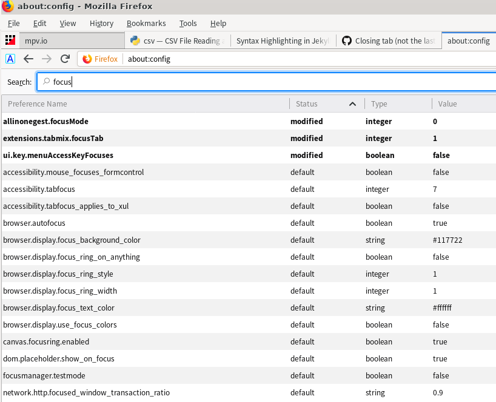Click the about:config search input field

(x=266, y=82)
